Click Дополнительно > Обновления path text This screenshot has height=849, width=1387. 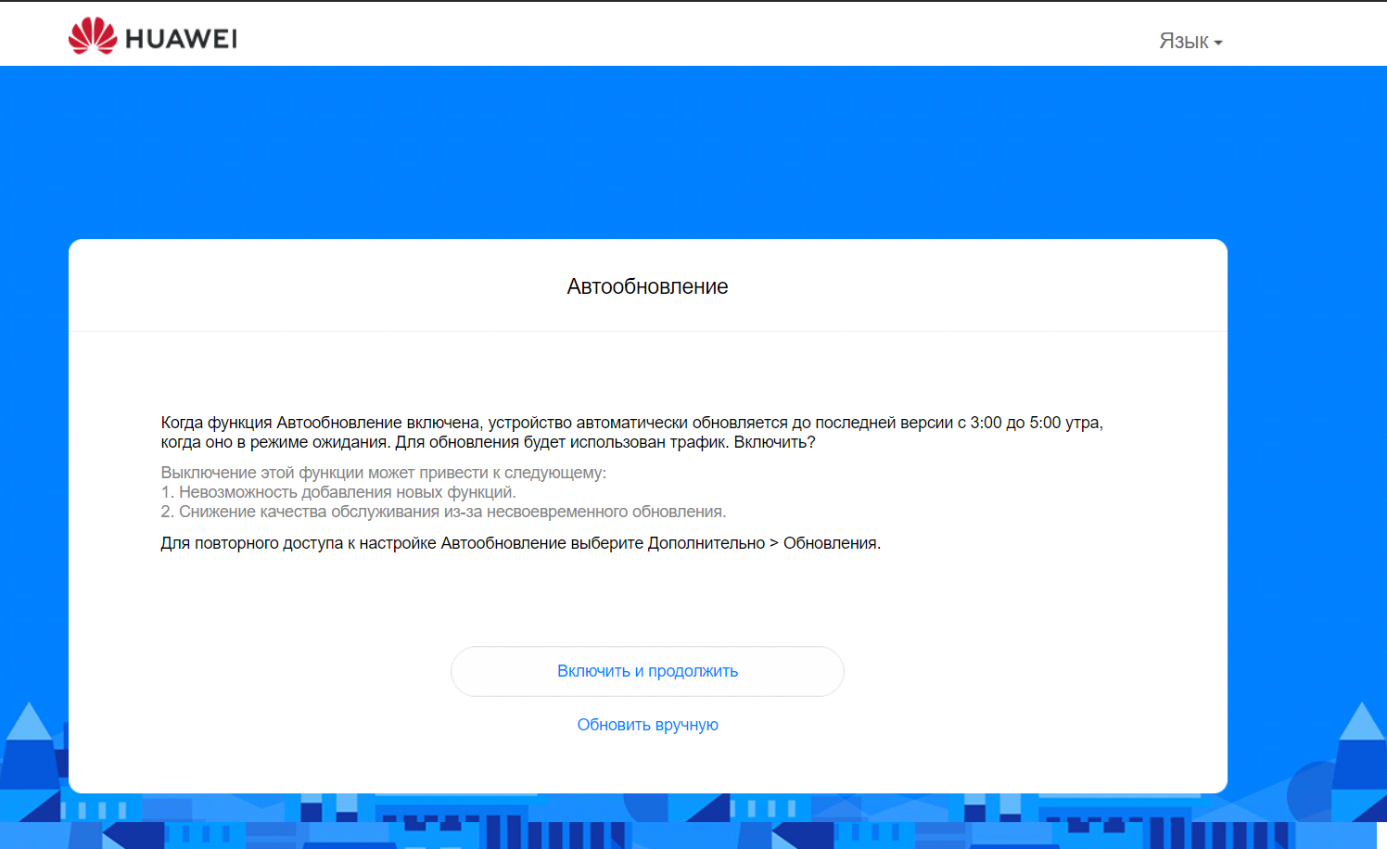[763, 543]
